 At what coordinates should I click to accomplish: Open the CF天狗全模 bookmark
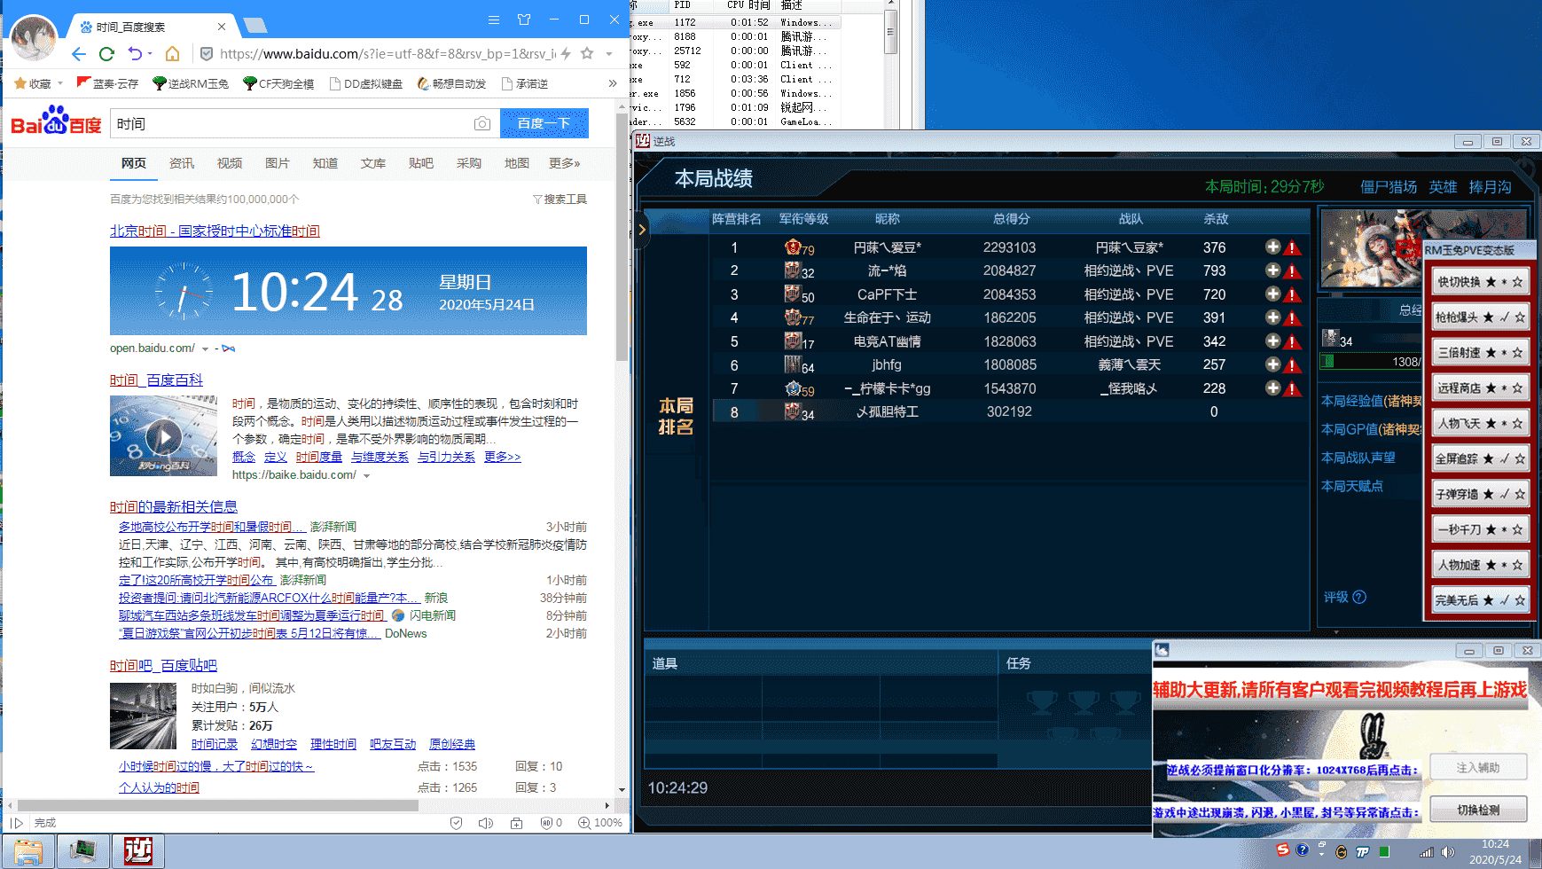coord(278,83)
